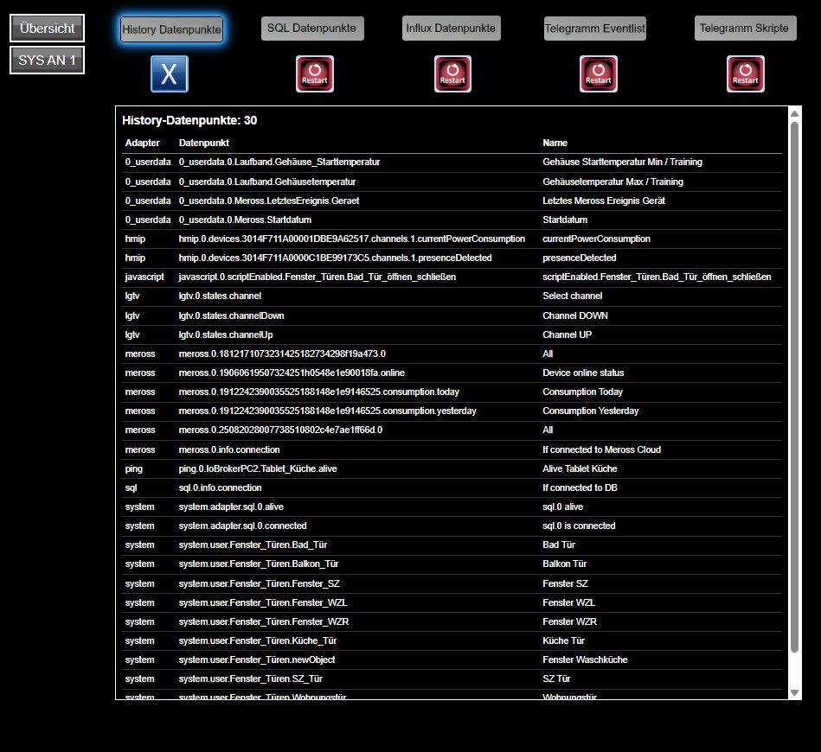Switch to Telegramm Eventlist tab
The image size is (821, 752).
[x=595, y=29]
